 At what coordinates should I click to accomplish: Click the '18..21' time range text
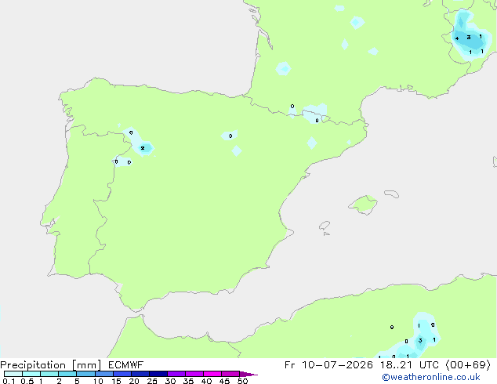coord(396,365)
